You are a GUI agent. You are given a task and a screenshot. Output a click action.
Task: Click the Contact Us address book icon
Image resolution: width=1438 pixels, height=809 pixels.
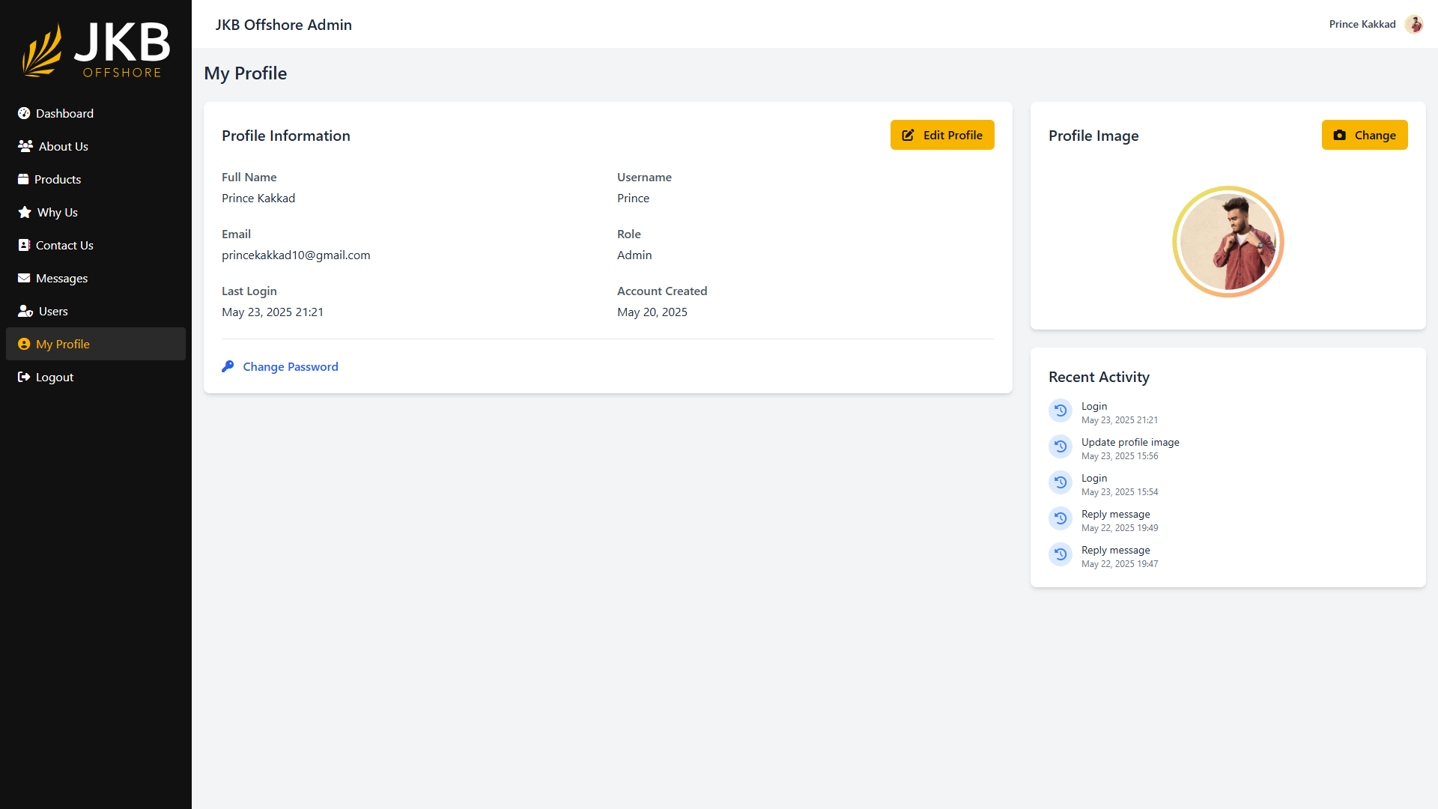pos(24,245)
